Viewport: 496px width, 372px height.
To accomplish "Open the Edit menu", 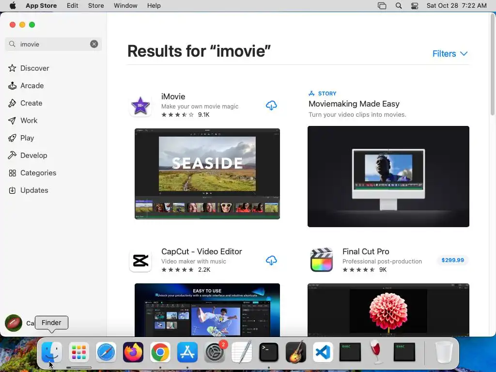I will pos(73,6).
